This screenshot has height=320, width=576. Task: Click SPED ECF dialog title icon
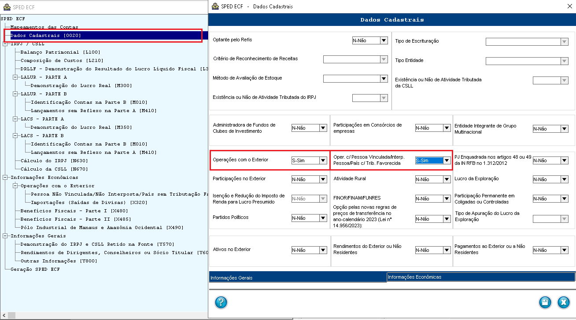pyautogui.click(x=215, y=7)
